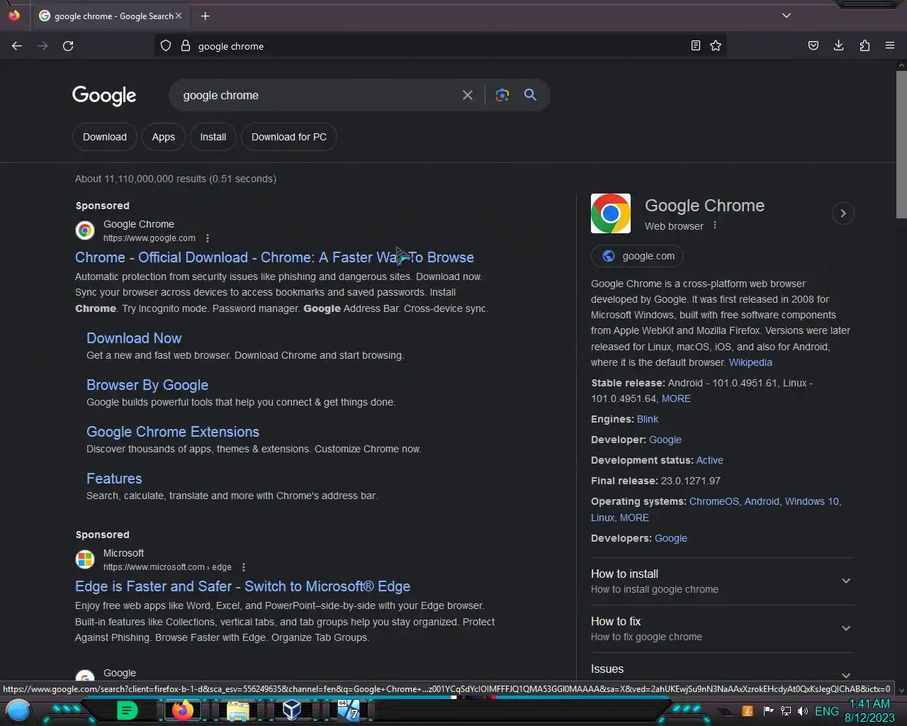Click the site padlock icon
The height and width of the screenshot is (726, 907).
tap(186, 45)
